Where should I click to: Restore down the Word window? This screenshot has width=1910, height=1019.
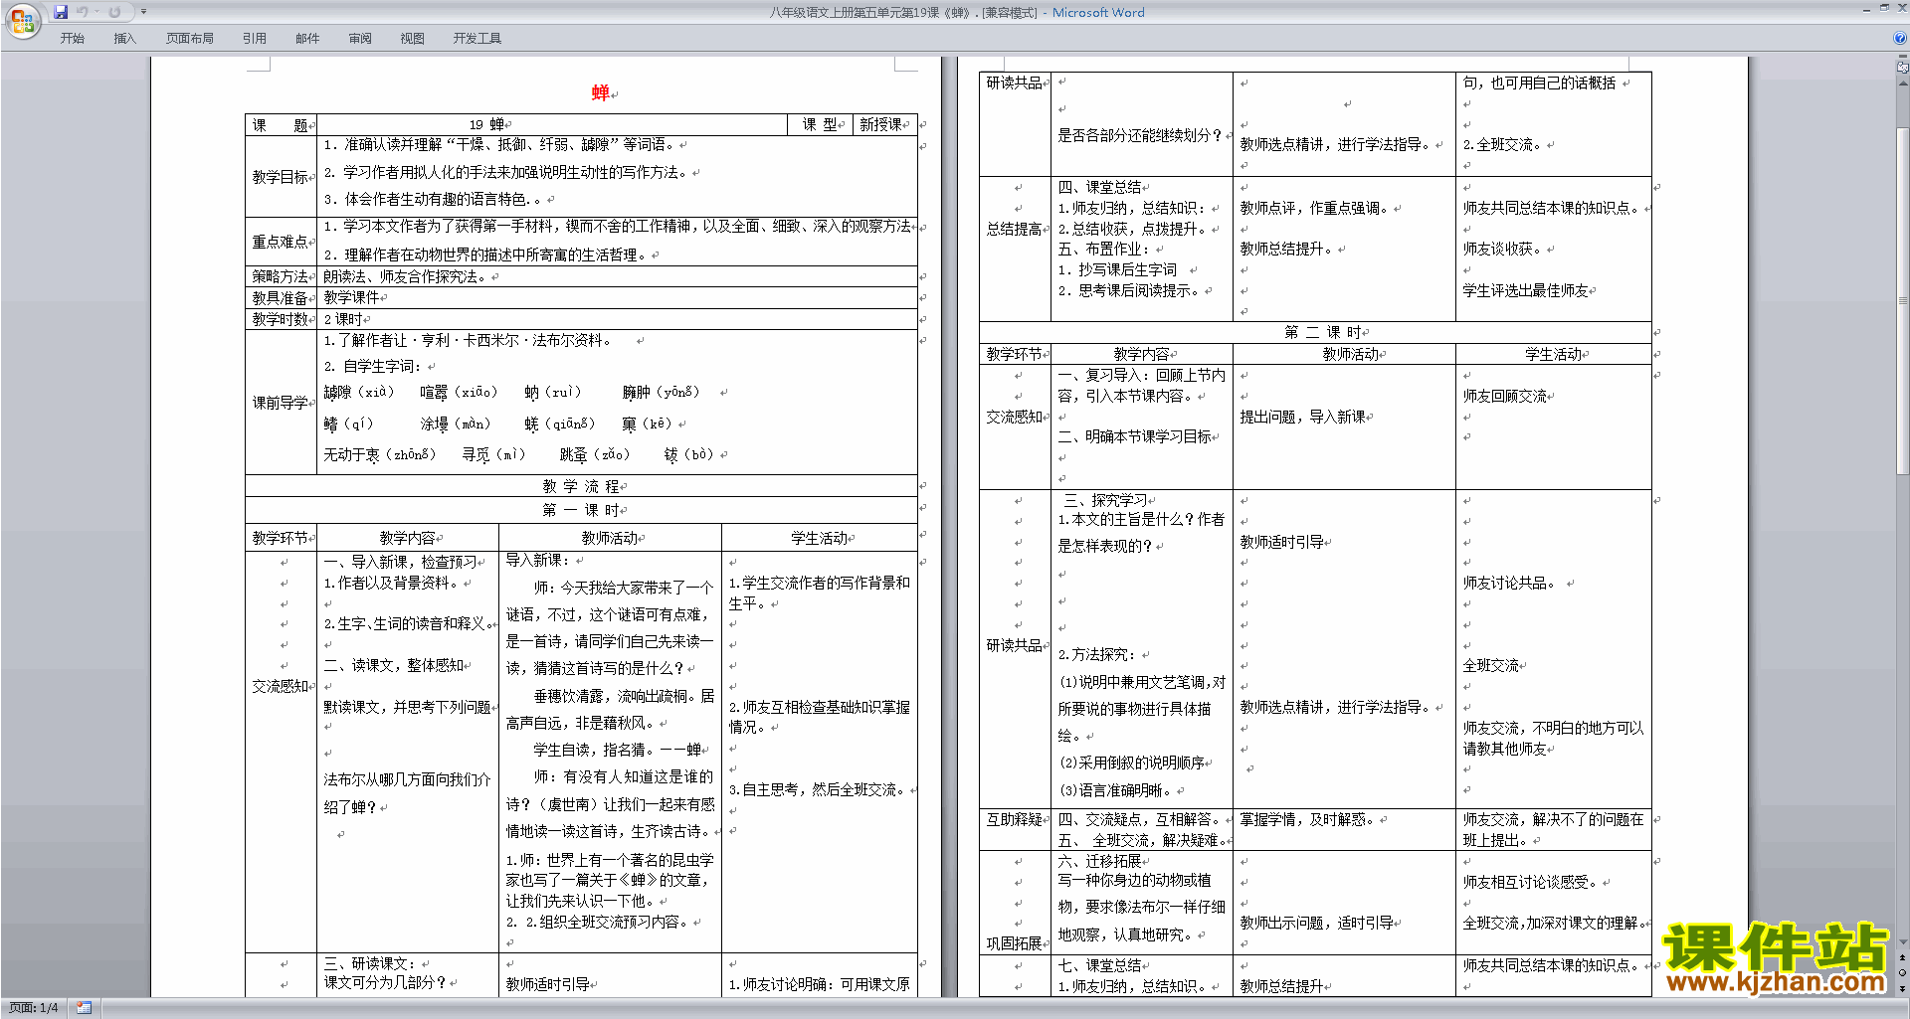tap(1884, 8)
